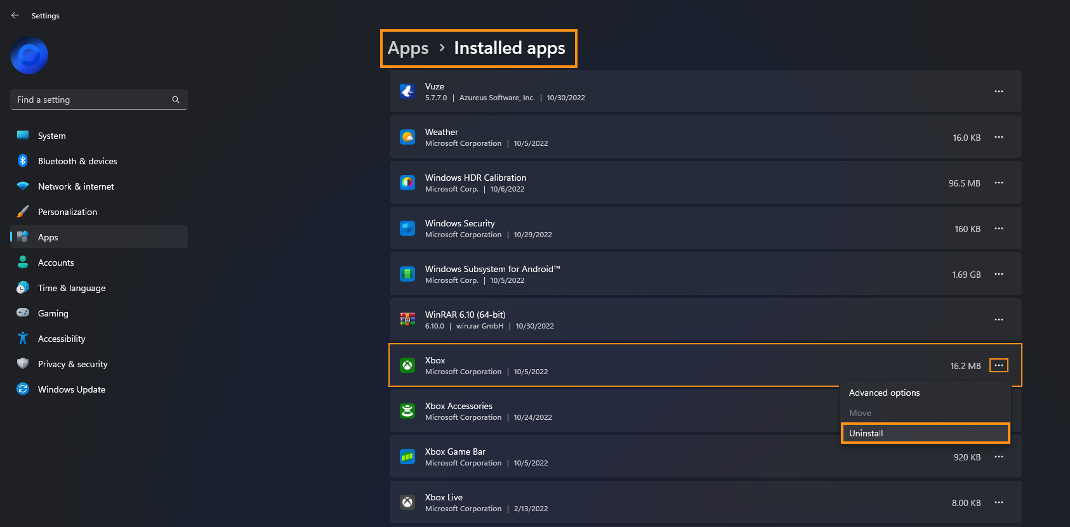Click Azureus Software, Inc. publisher text
The height and width of the screenshot is (527, 1070).
click(x=497, y=98)
